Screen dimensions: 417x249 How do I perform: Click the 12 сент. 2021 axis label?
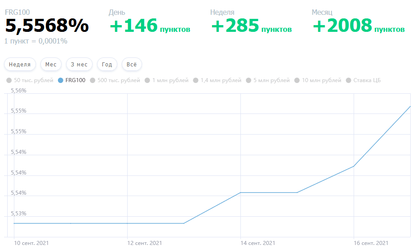click(x=144, y=243)
